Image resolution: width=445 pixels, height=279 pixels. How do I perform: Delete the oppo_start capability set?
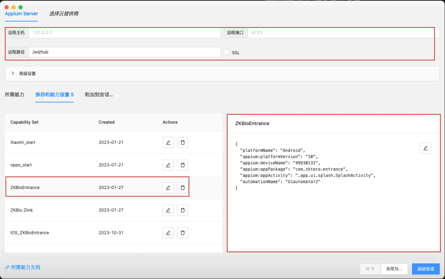pos(183,165)
